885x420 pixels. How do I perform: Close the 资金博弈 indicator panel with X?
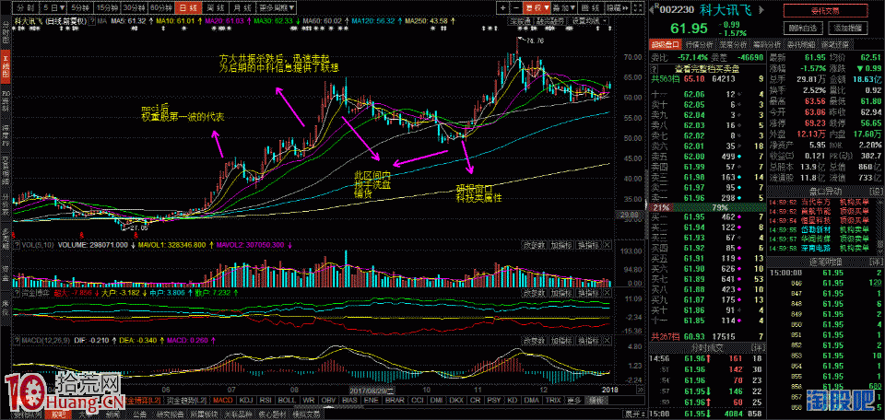point(607,293)
